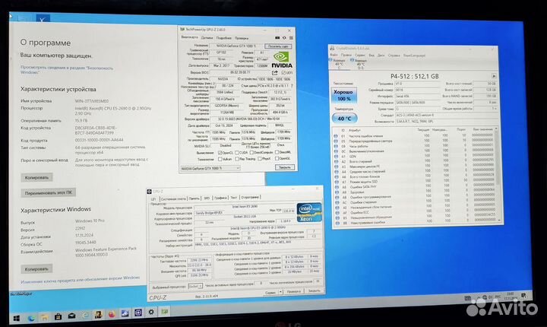Open the product key change link in Settings

[x=80, y=280]
